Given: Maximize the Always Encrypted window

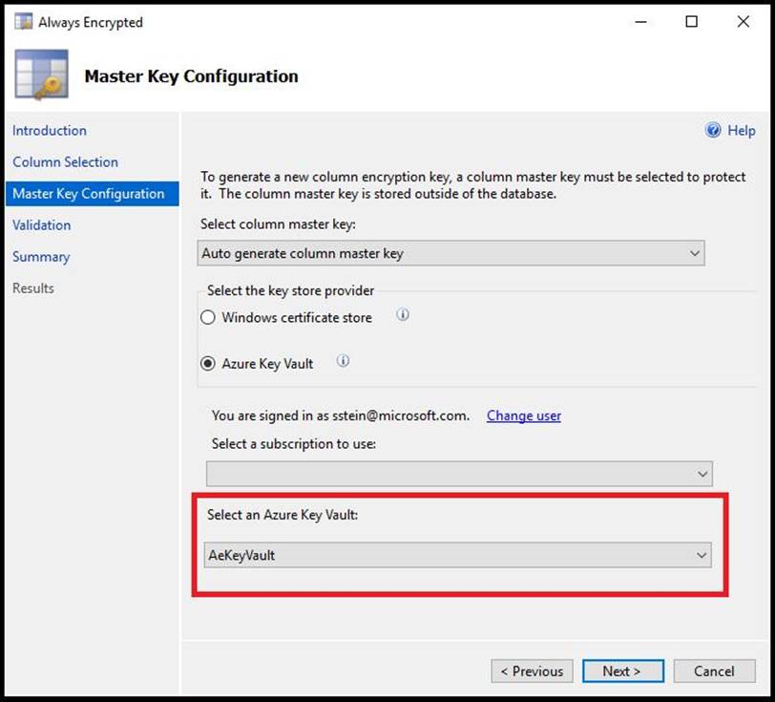Looking at the screenshot, I should [692, 22].
